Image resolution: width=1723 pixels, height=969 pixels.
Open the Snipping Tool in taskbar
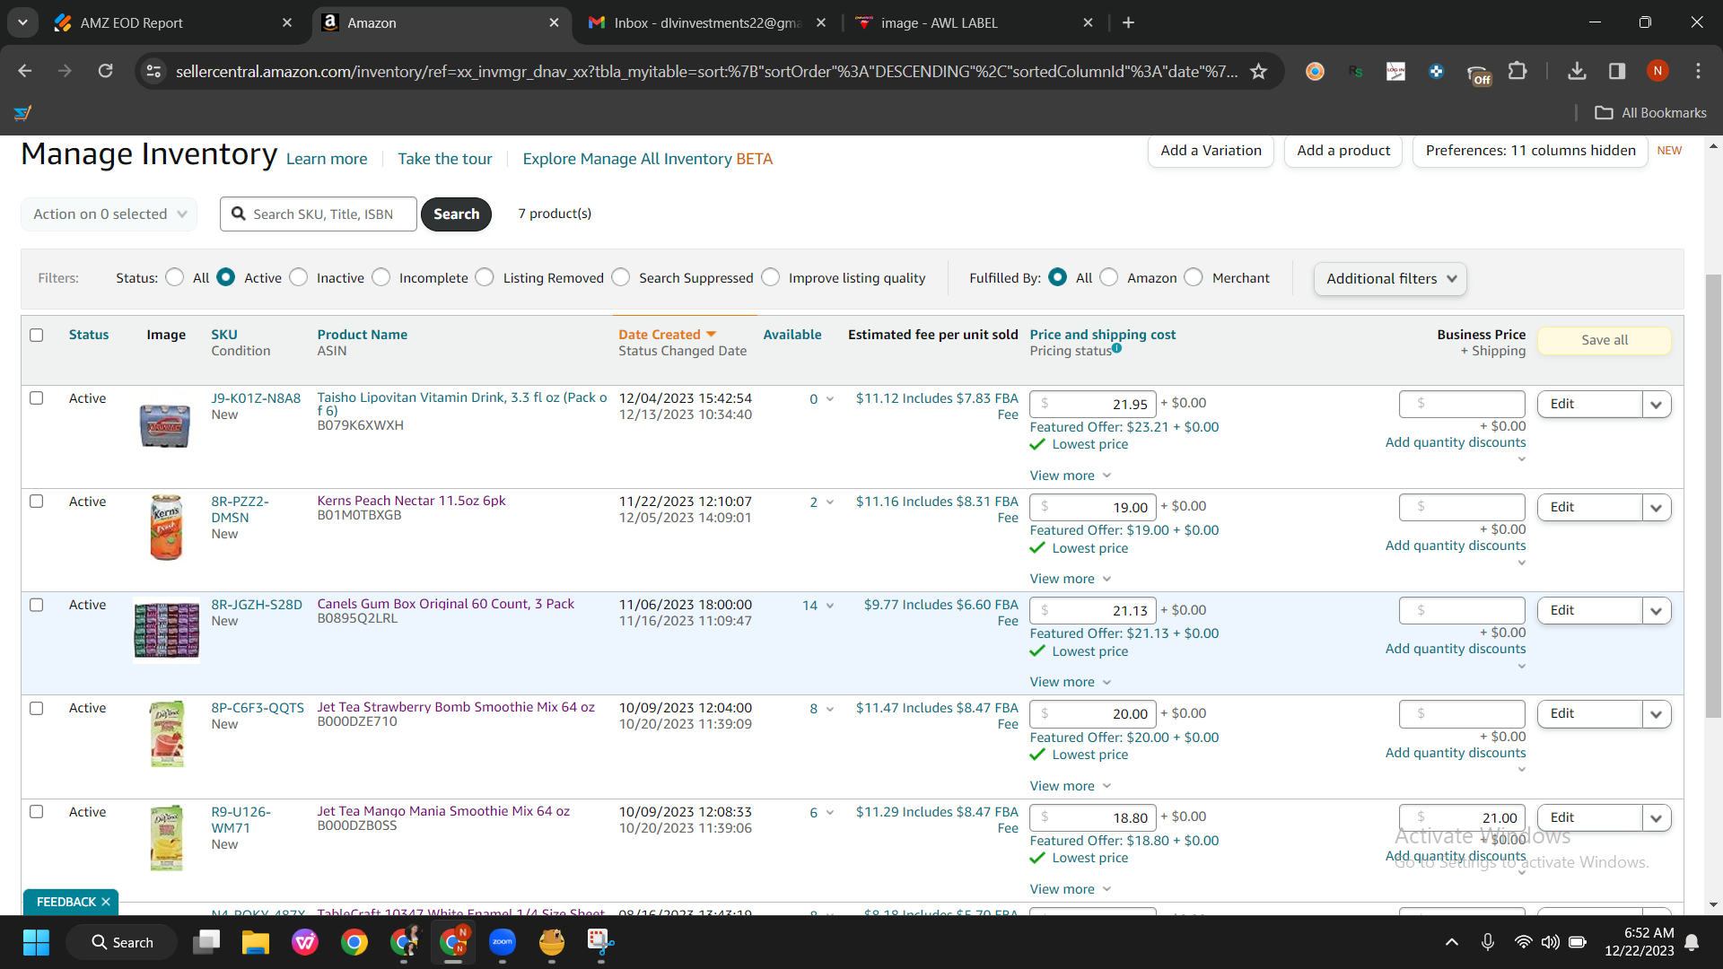[x=600, y=942]
